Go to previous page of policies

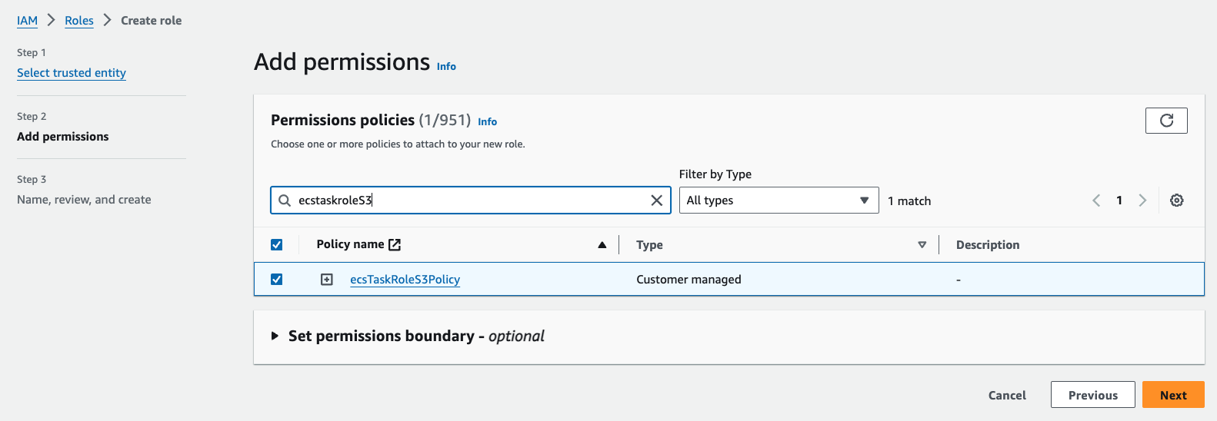(1096, 201)
